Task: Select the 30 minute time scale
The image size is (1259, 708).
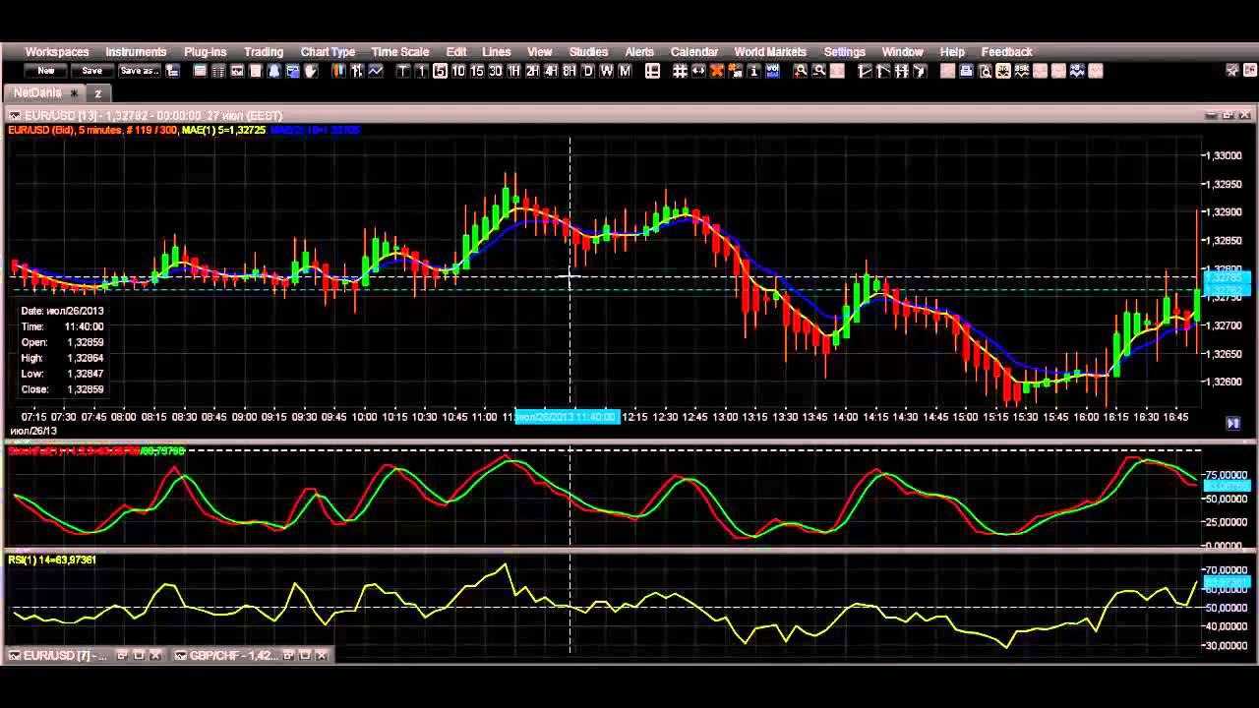Action: (496, 71)
